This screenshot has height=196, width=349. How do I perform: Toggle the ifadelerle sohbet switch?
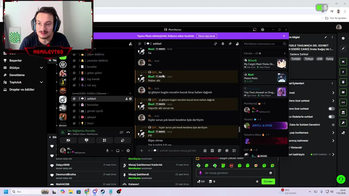coord(331,117)
